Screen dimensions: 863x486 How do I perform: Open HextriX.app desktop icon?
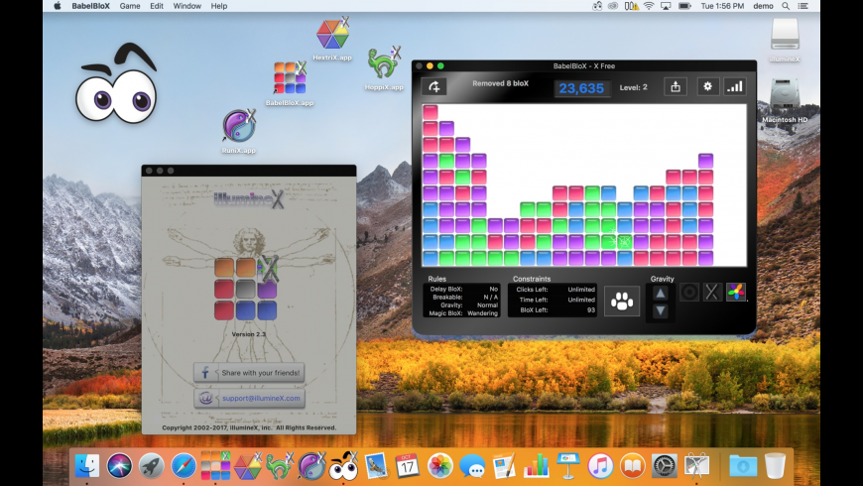tap(331, 37)
